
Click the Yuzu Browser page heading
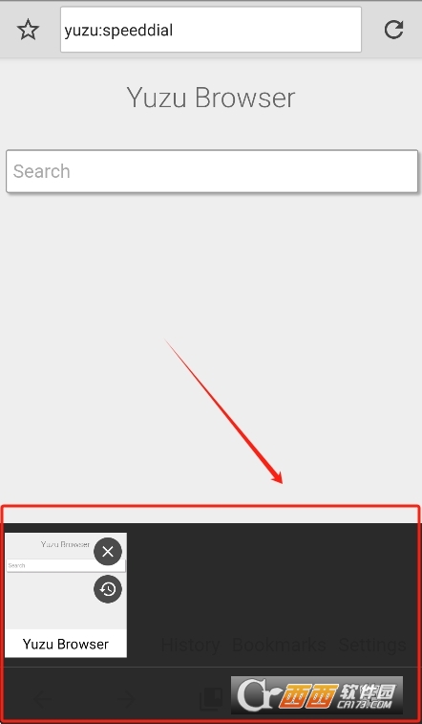point(211,98)
